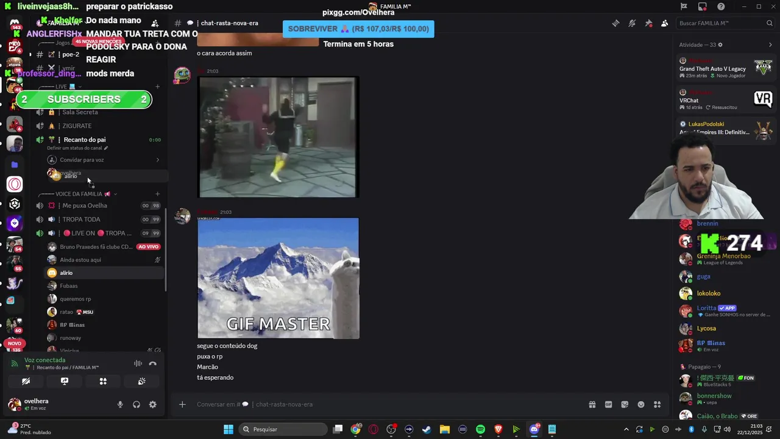Open pinned messages in channel header
The height and width of the screenshot is (439, 780).
point(648,23)
